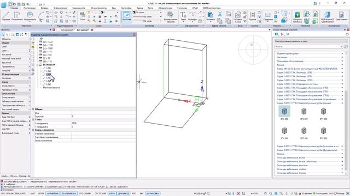
Task: Select the Отрезок line tool
Action: coord(5,16)
